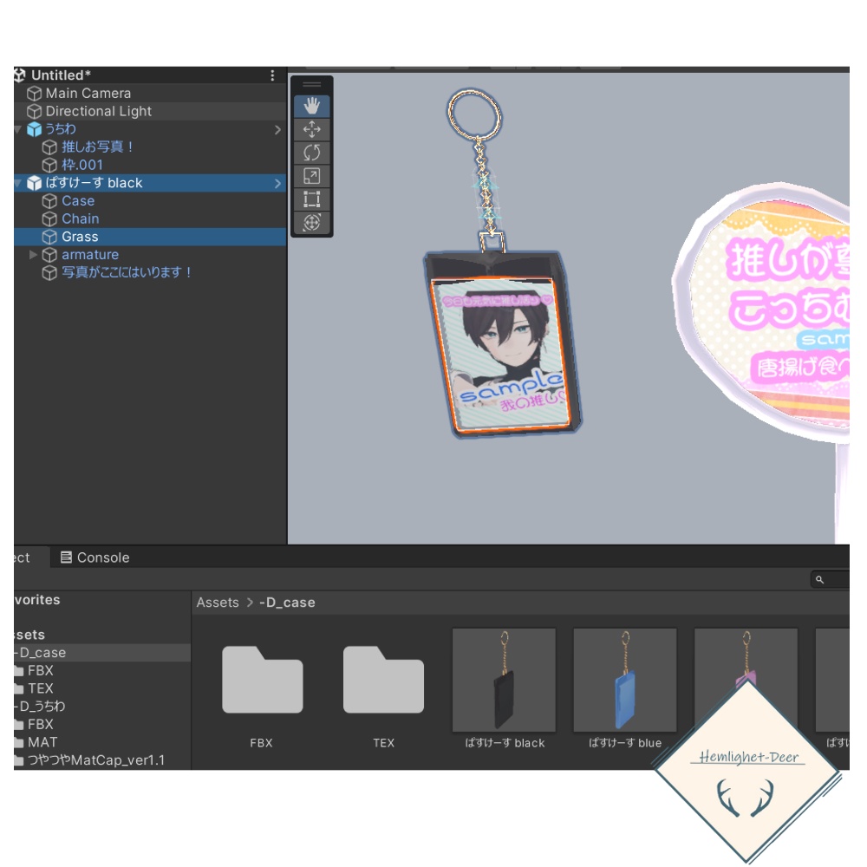The height and width of the screenshot is (867, 867).
Task: Select TEX folder in project tree
Action: pyautogui.click(x=102, y=688)
